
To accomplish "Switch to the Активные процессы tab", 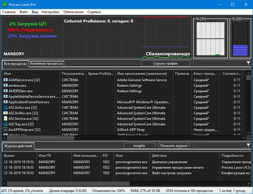I will tap(46, 64).
